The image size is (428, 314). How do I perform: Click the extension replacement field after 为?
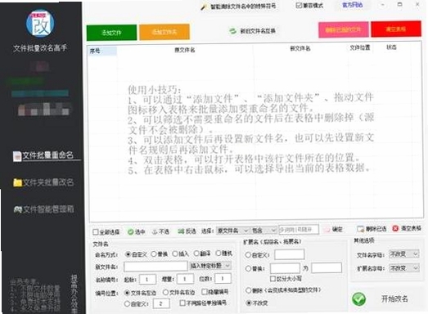(x=327, y=267)
